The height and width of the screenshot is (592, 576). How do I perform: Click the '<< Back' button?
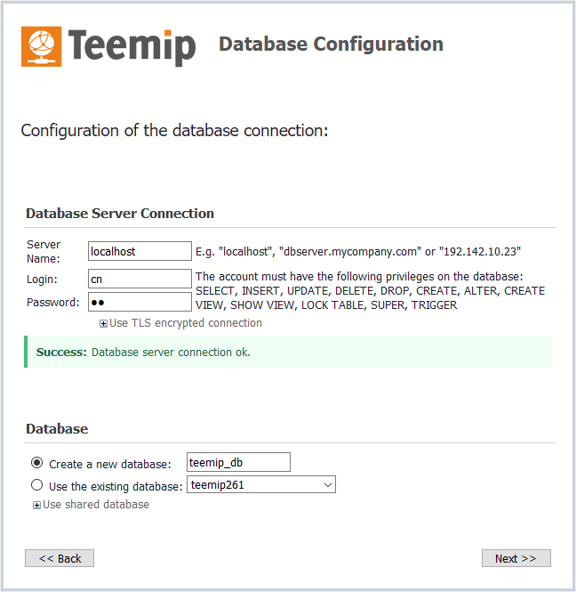click(60, 558)
